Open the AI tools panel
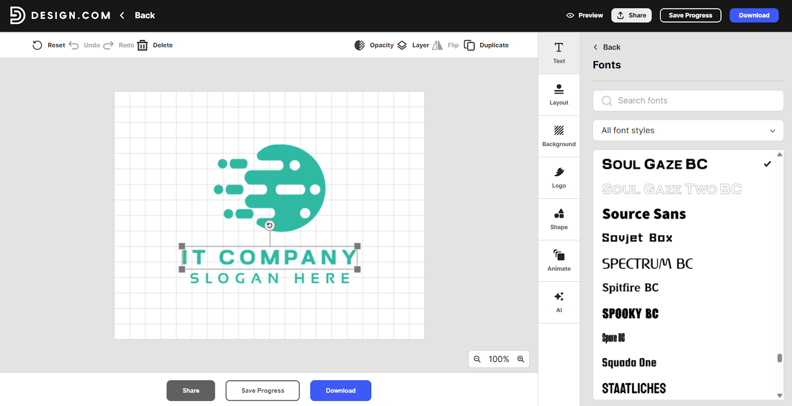 tap(559, 302)
